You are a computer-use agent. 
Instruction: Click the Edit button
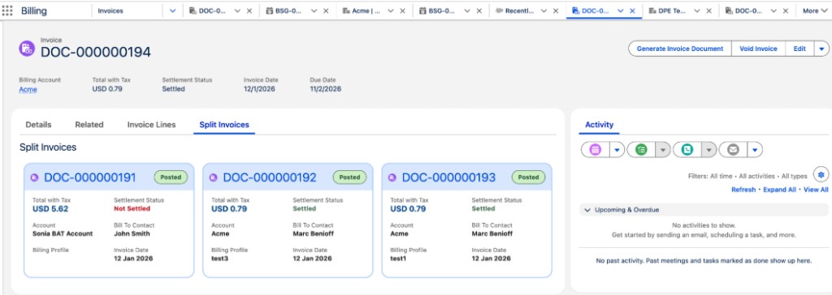tap(799, 49)
